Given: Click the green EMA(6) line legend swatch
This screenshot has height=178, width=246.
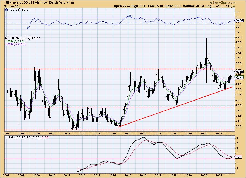Looking at the screenshot, I should click(7, 41).
